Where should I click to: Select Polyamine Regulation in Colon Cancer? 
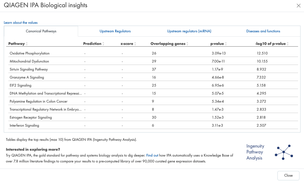click(x=153, y=101)
